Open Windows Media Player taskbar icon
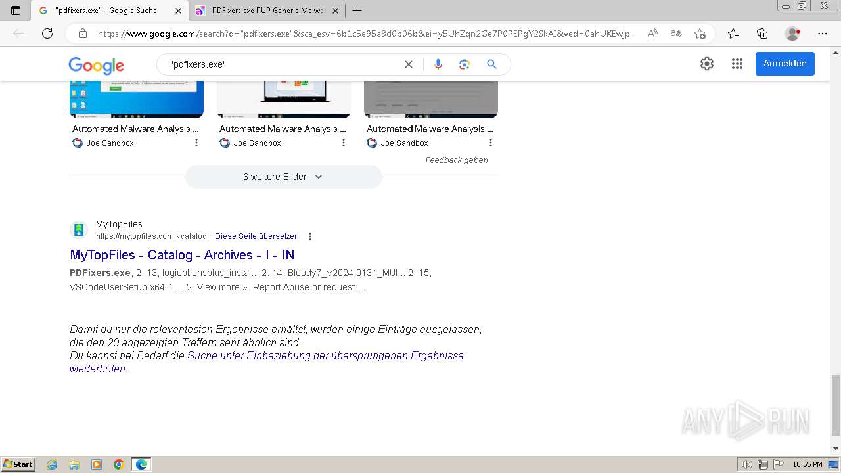 pos(97,464)
